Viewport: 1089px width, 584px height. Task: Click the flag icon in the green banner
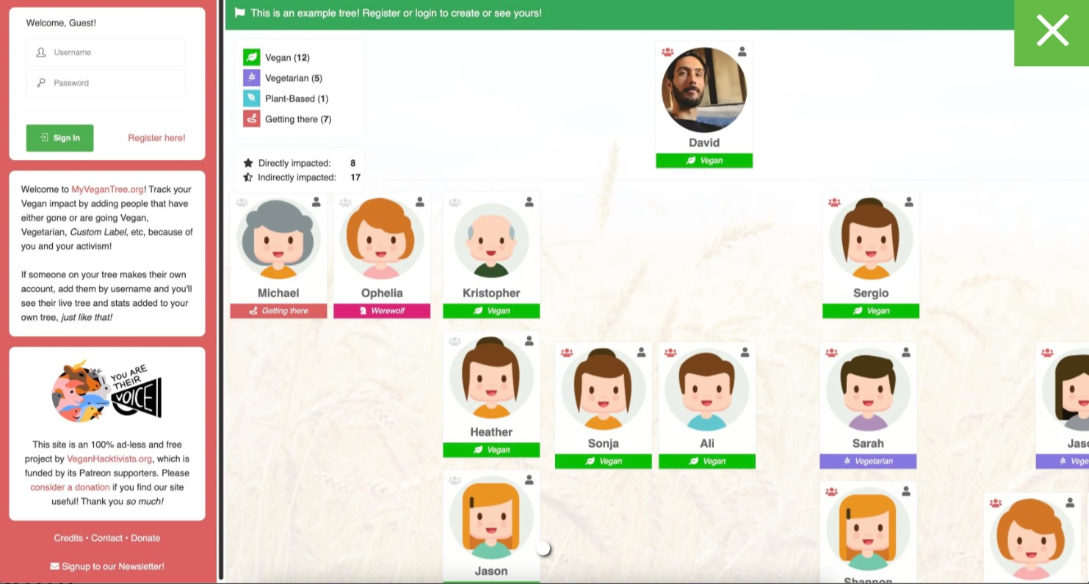[239, 12]
